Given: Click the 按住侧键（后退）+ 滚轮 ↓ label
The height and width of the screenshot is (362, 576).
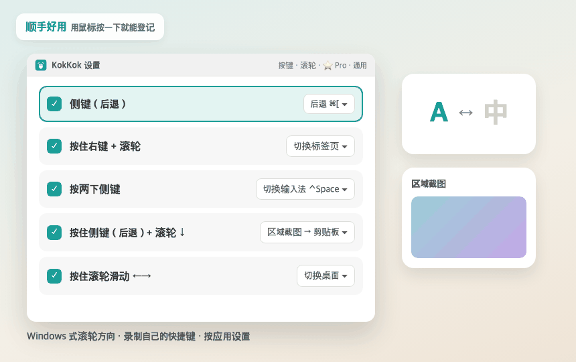Looking at the screenshot, I should (127, 233).
